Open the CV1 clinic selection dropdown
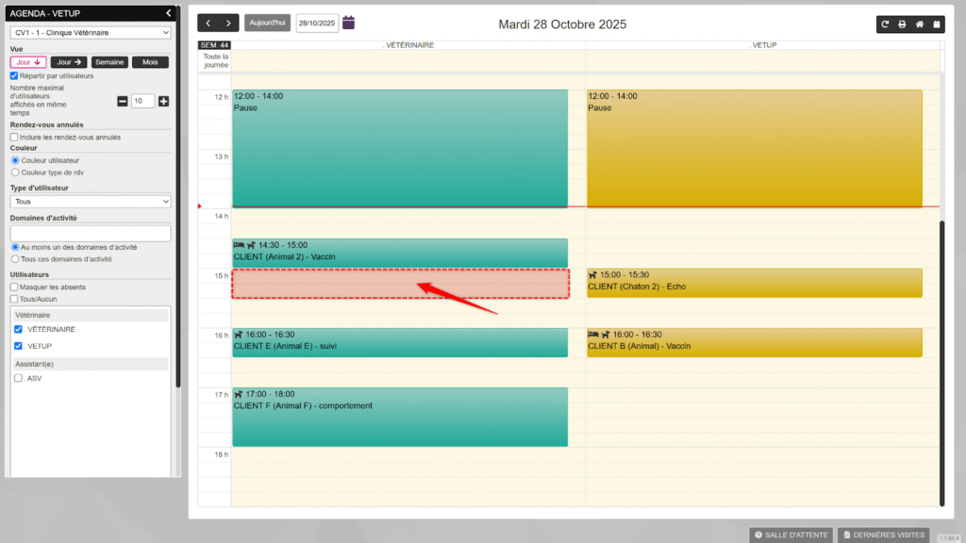This screenshot has width=966, height=543. coord(91,33)
